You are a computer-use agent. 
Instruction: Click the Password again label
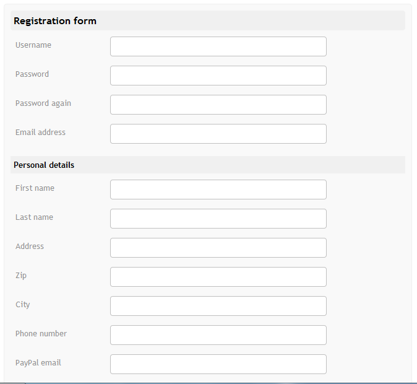pos(43,103)
